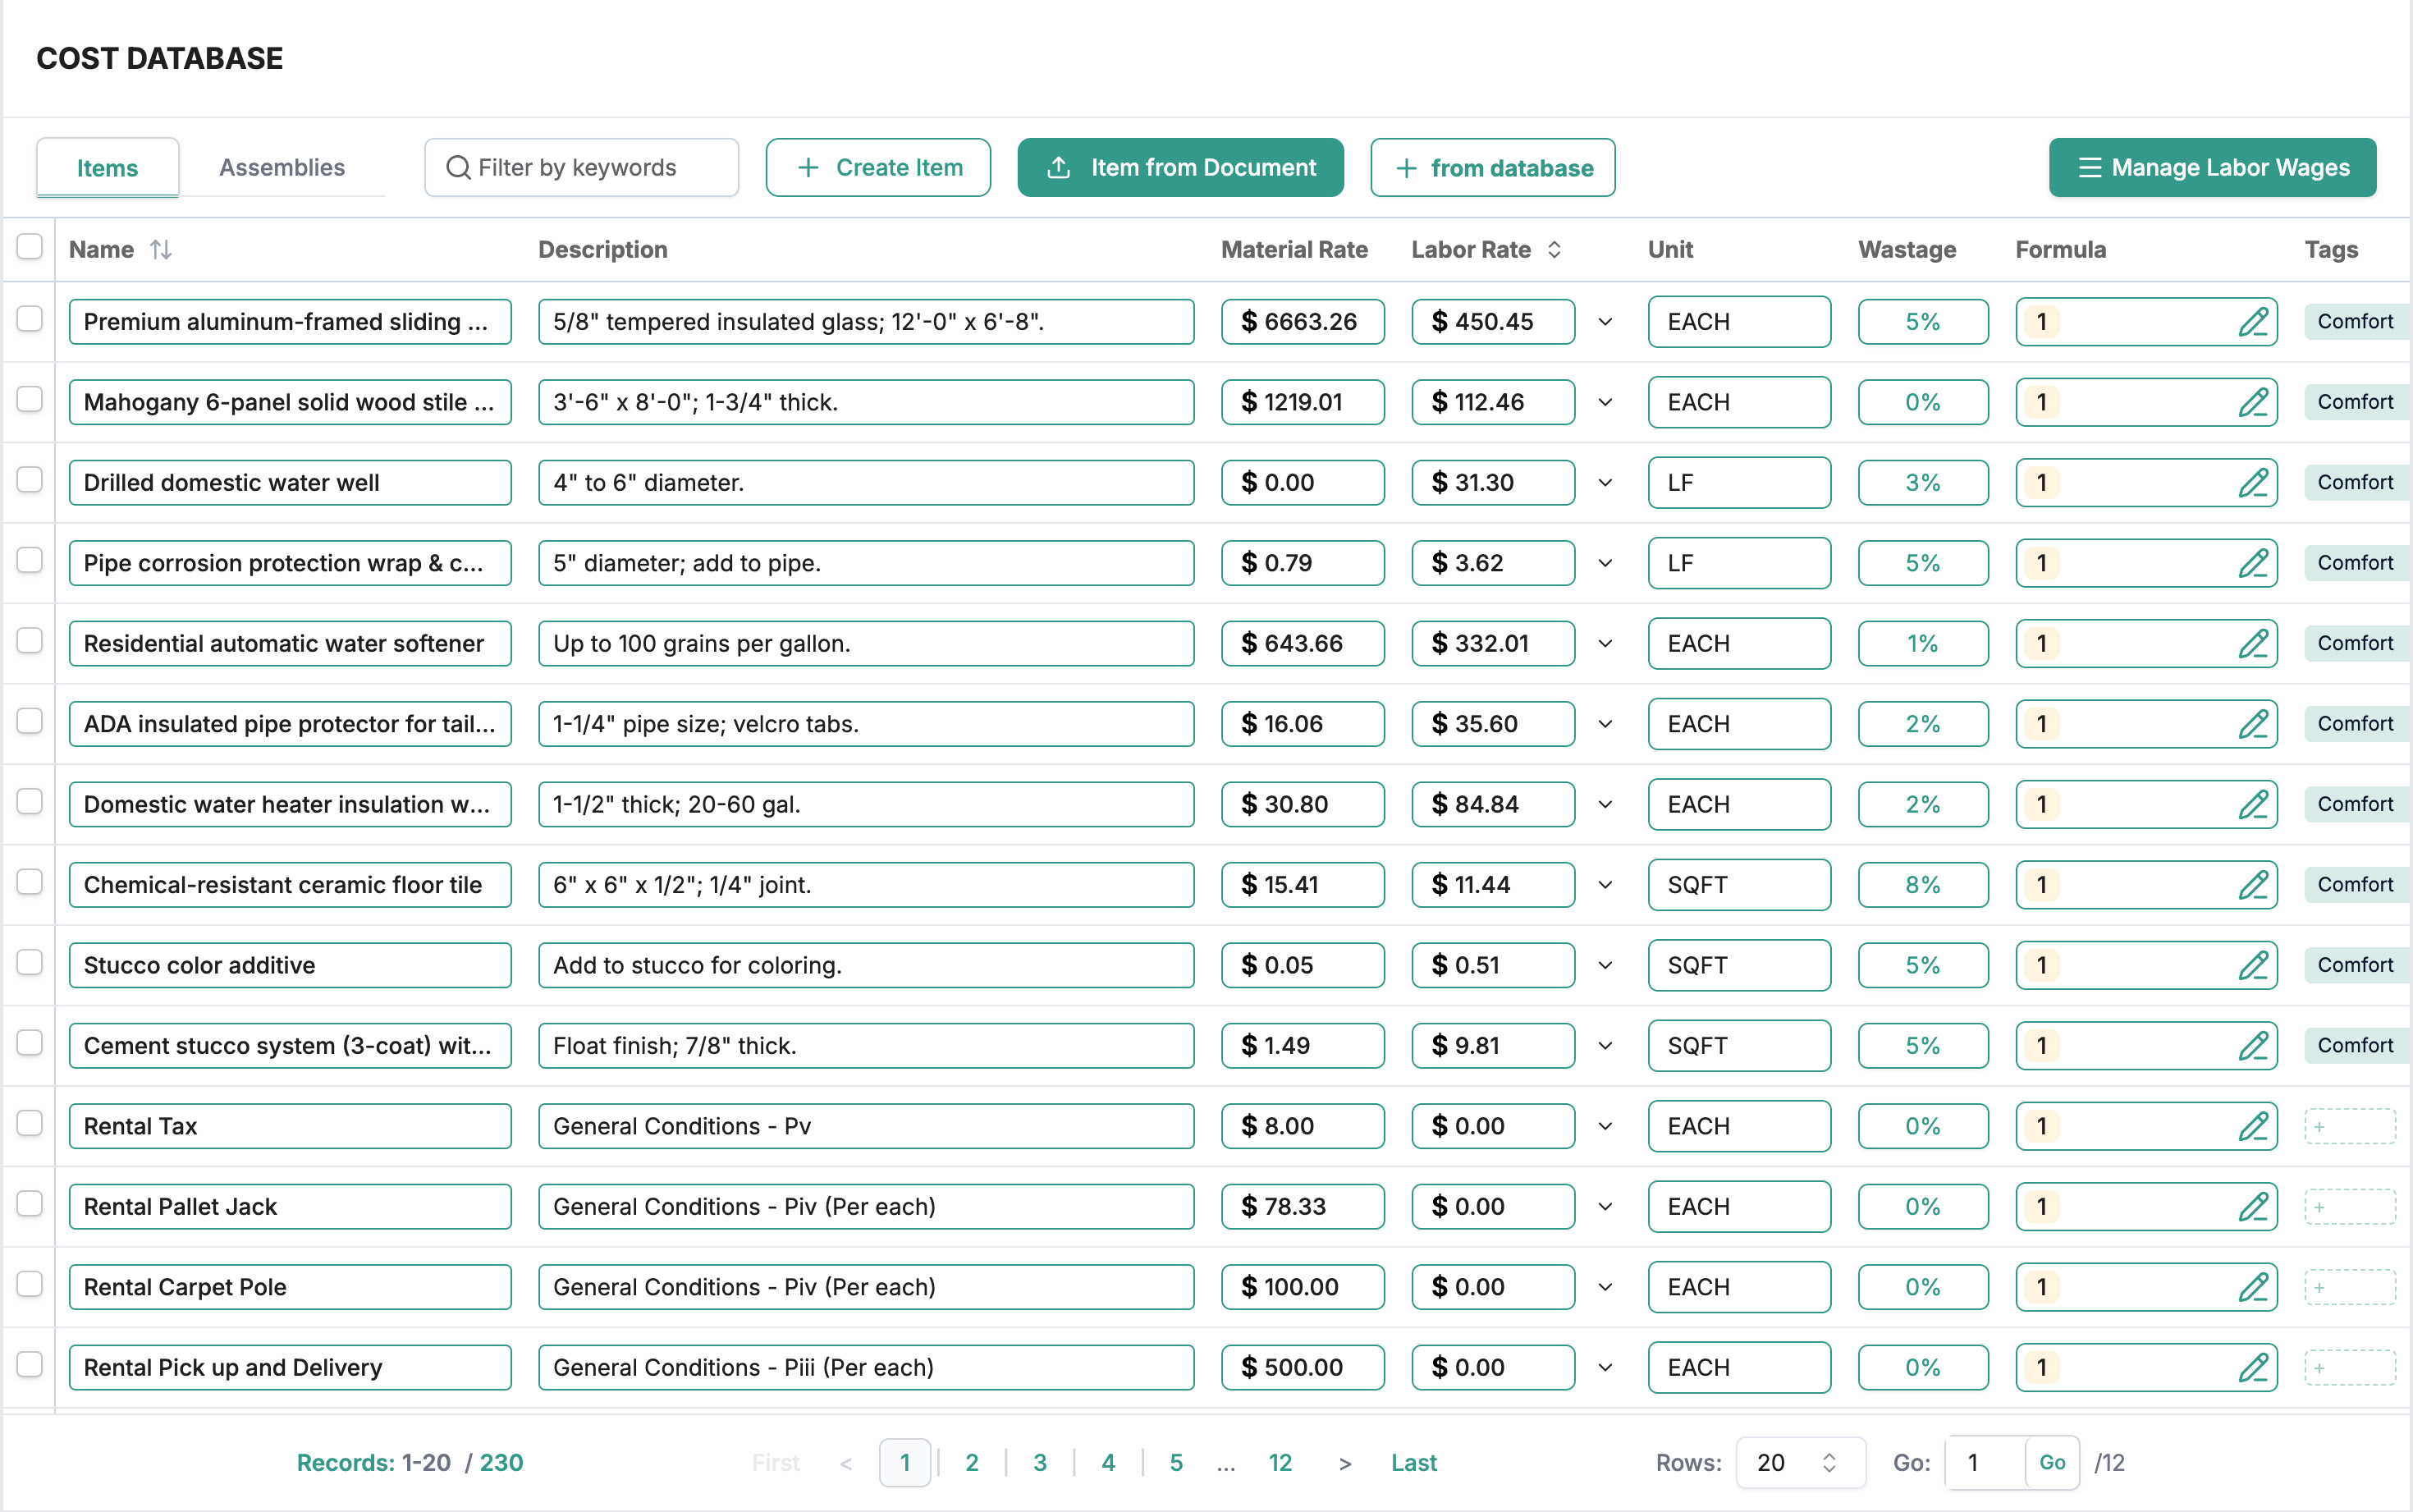This screenshot has height=1512, width=2413.
Task: Expand labor rate dropdown for $ 84.84
Action: tap(1605, 805)
